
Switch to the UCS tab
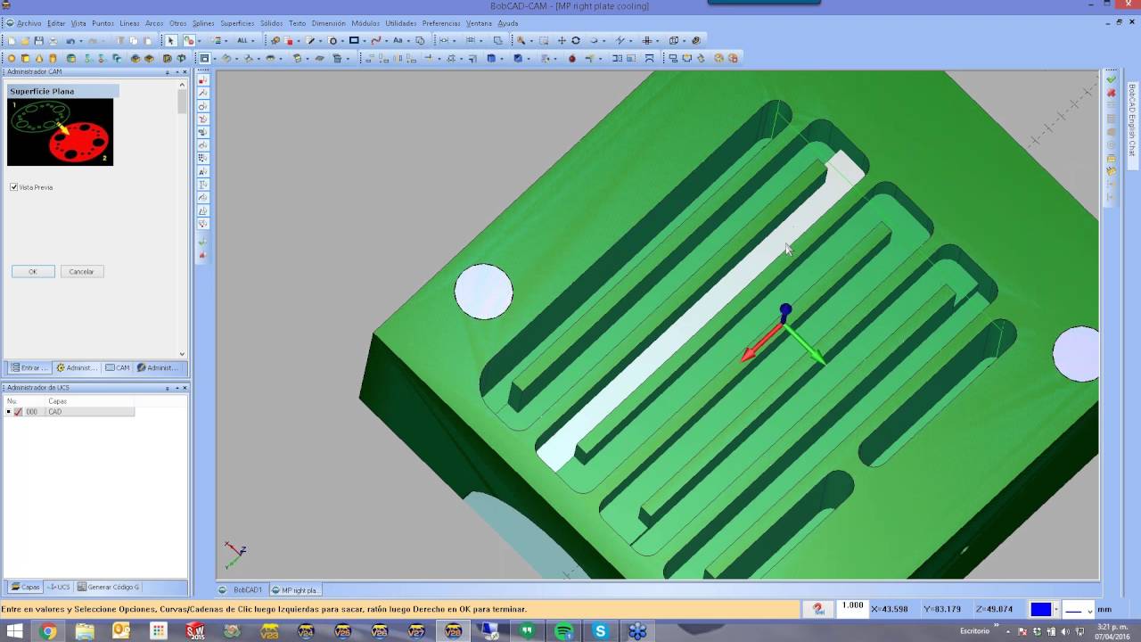(x=59, y=587)
